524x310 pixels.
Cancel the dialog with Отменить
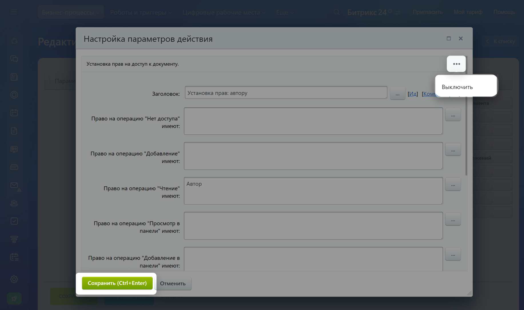point(173,283)
